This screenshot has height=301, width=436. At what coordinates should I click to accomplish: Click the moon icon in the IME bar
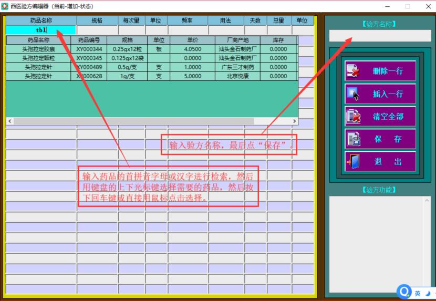click(428, 293)
